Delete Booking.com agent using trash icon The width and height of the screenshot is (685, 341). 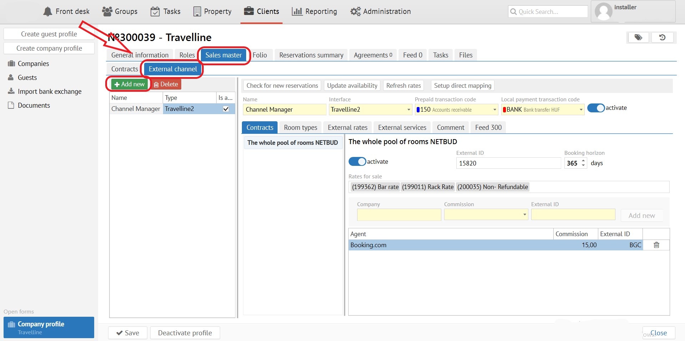click(656, 245)
